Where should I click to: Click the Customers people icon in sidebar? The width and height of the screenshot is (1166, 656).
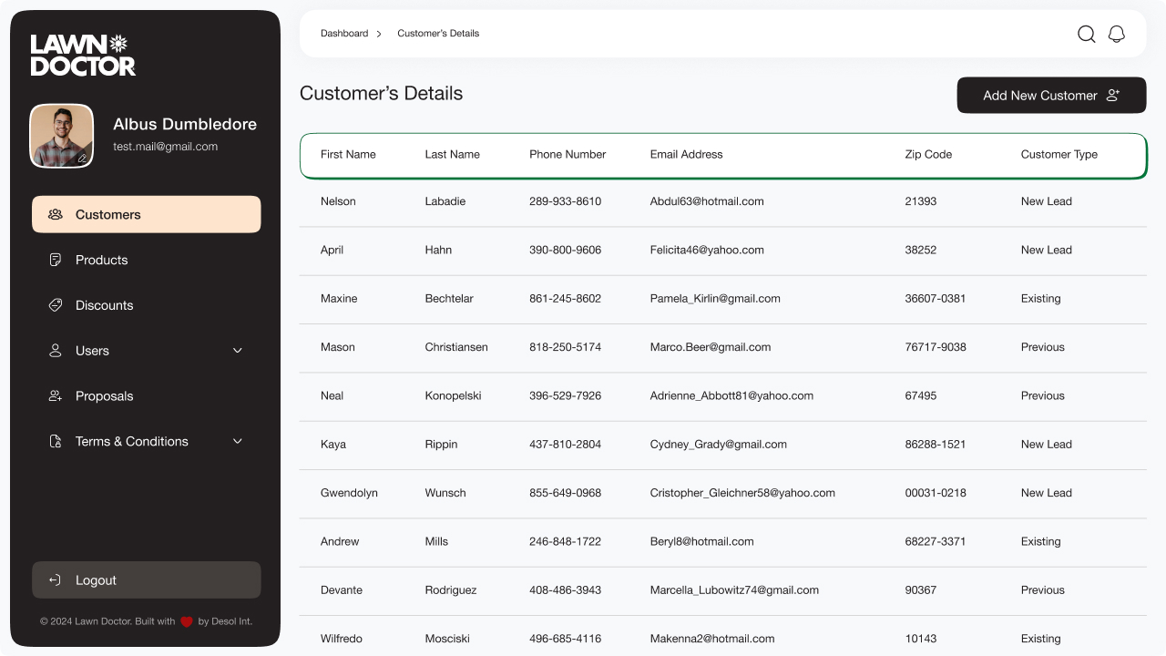(x=56, y=214)
